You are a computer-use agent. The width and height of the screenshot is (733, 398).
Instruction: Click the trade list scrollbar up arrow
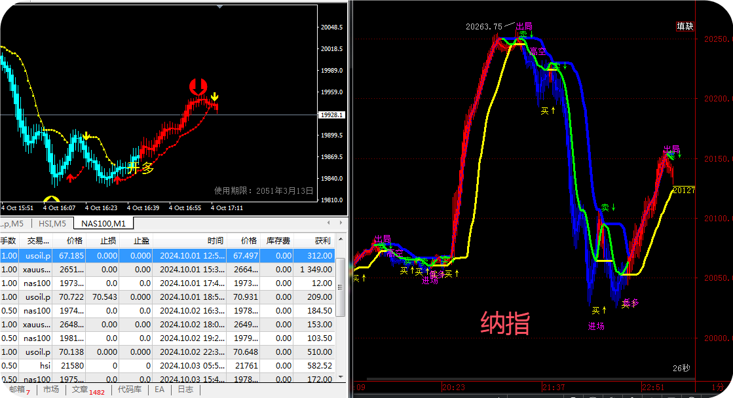click(341, 240)
